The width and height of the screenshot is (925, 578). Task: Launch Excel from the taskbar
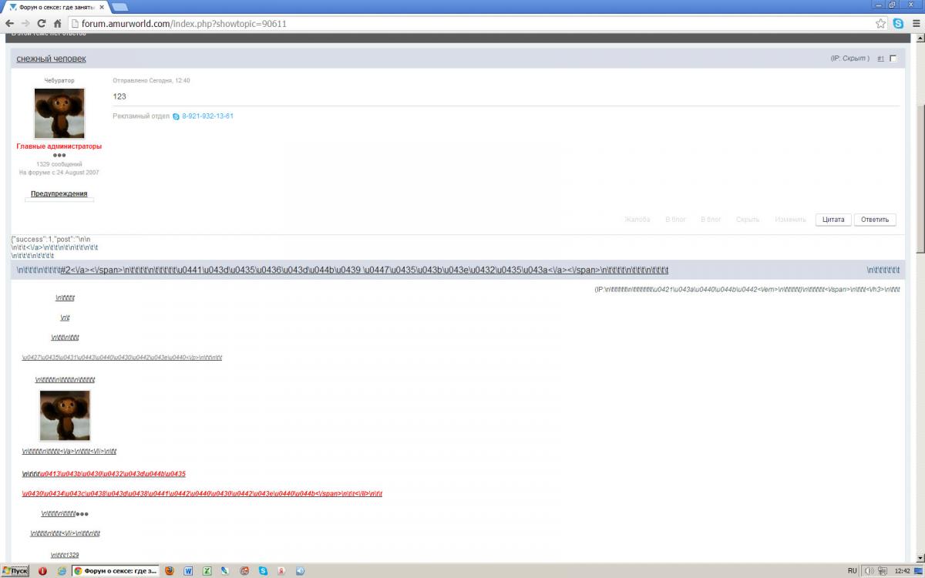(x=207, y=571)
